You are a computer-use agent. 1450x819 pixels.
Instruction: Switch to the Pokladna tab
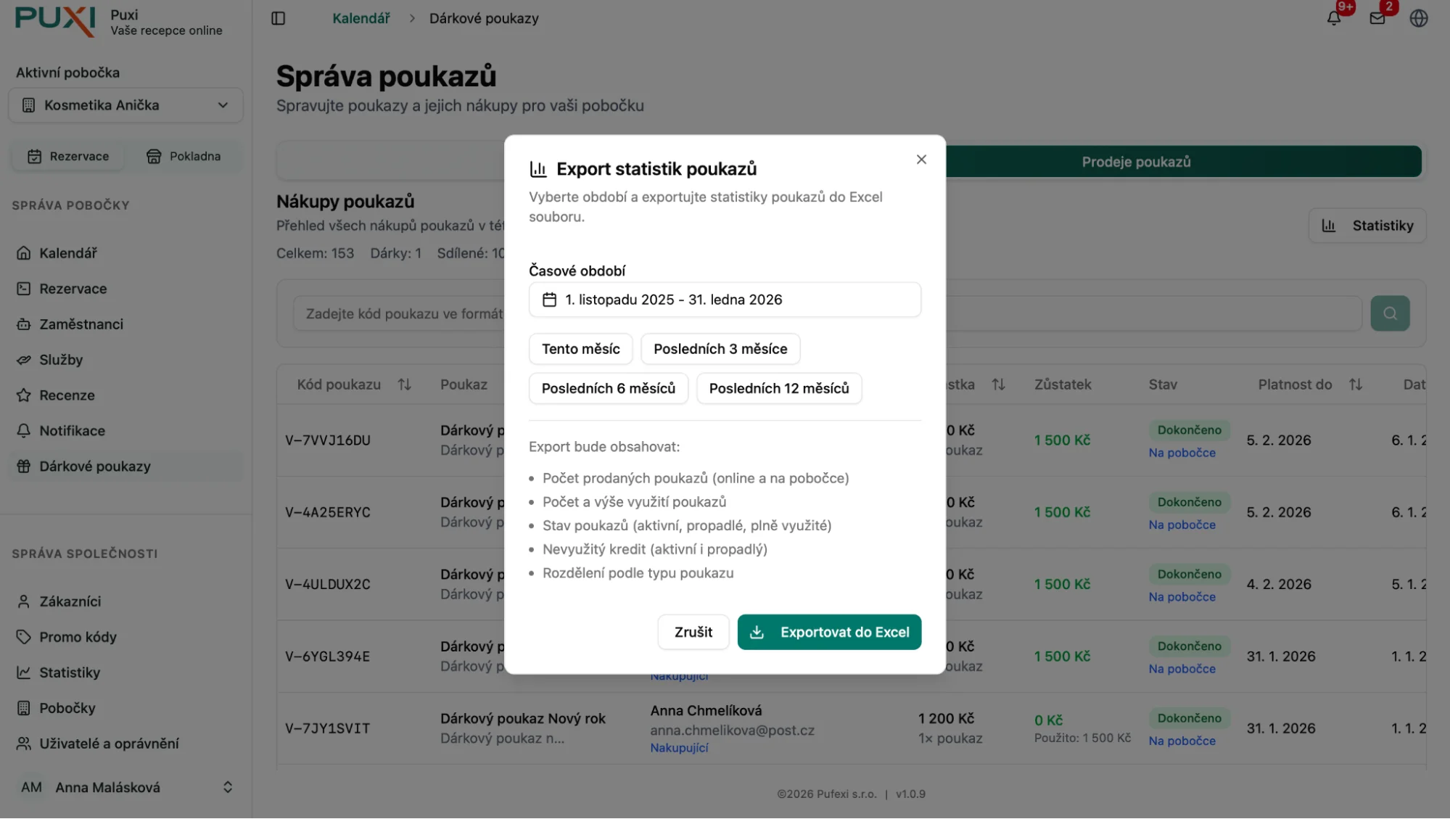[x=186, y=155]
